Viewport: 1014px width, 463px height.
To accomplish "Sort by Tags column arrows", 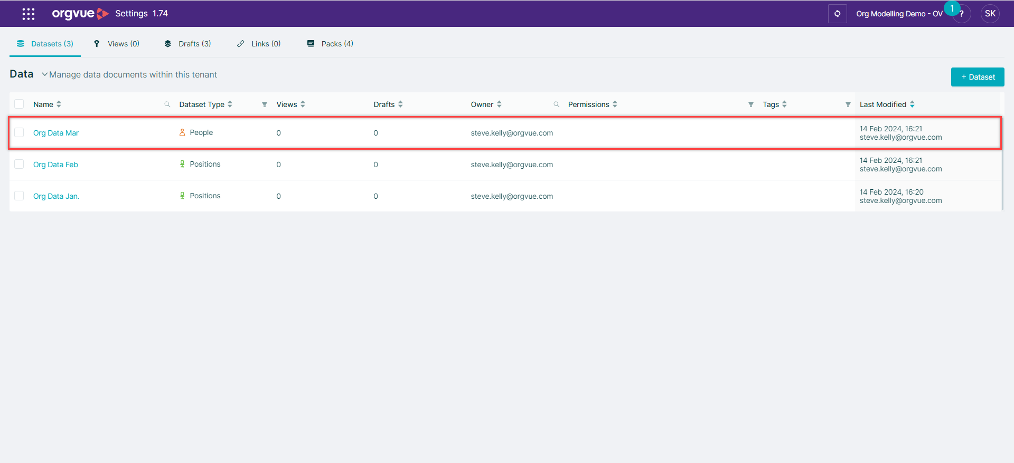I will coord(784,104).
